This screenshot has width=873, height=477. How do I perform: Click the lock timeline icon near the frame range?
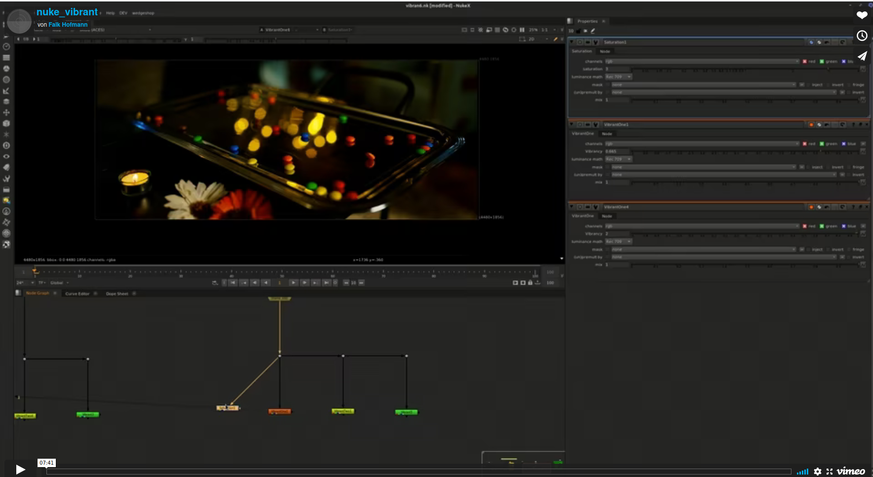pyautogui.click(x=531, y=282)
